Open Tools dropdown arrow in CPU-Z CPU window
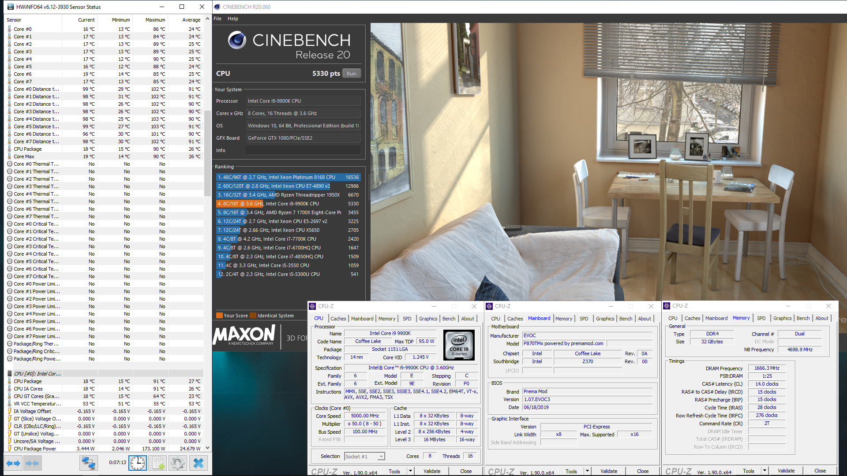The image size is (847, 476). pos(410,471)
